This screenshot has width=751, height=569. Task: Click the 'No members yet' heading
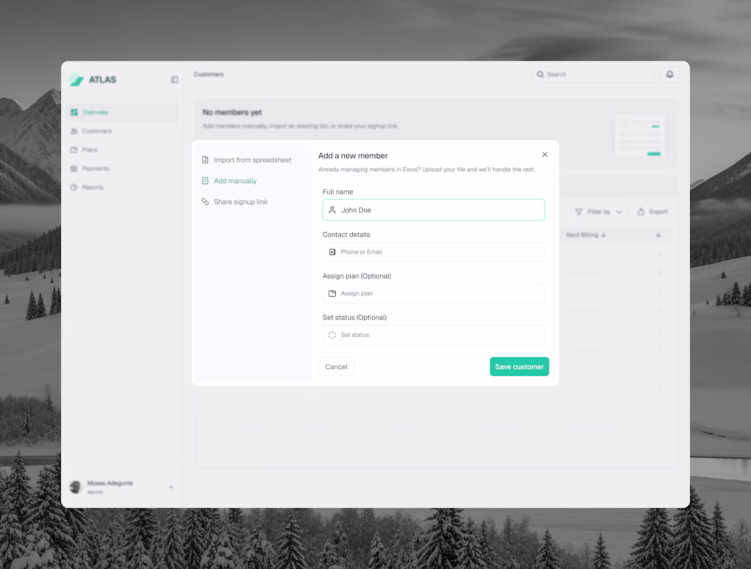click(x=232, y=112)
